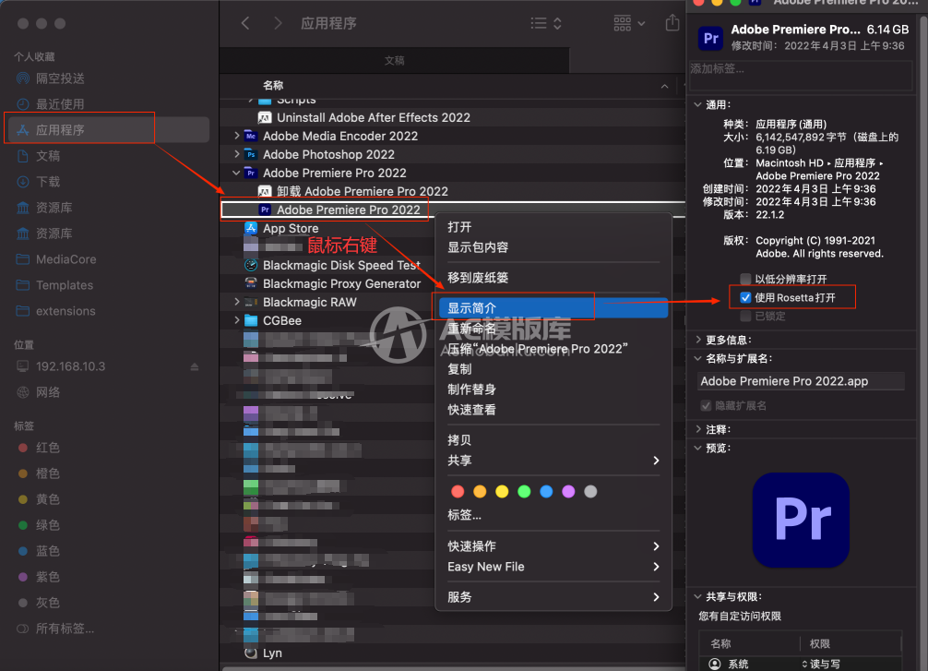This screenshot has width=928, height=671.
Task: Eject the 192.168.10.3 network location
Action: (195, 366)
